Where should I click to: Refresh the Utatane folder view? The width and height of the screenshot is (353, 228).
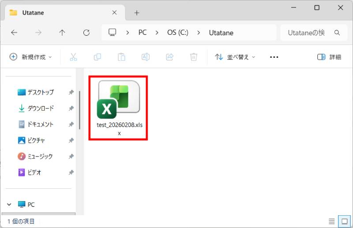86,33
